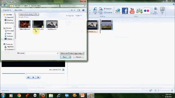Select the red abstract .mov video file
Viewport: 175px width, 98px height.
coord(25,25)
